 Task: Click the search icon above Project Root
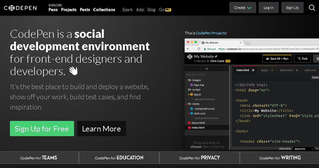[x=207, y=69]
